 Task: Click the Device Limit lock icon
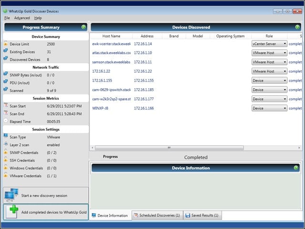[x=6, y=43]
